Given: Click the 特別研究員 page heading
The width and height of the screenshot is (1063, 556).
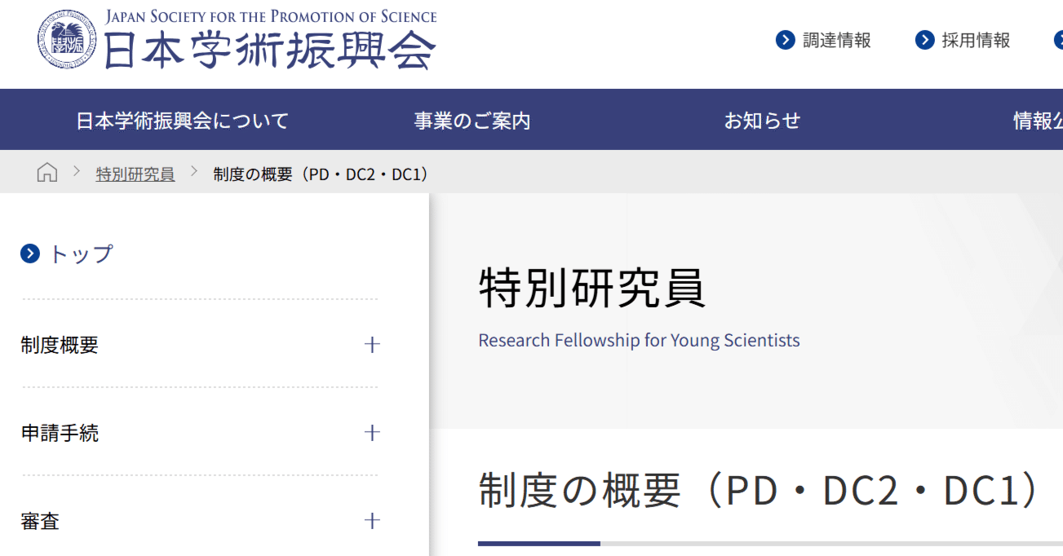Looking at the screenshot, I should [x=592, y=288].
